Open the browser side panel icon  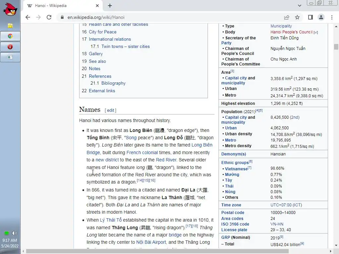[x=311, y=17]
